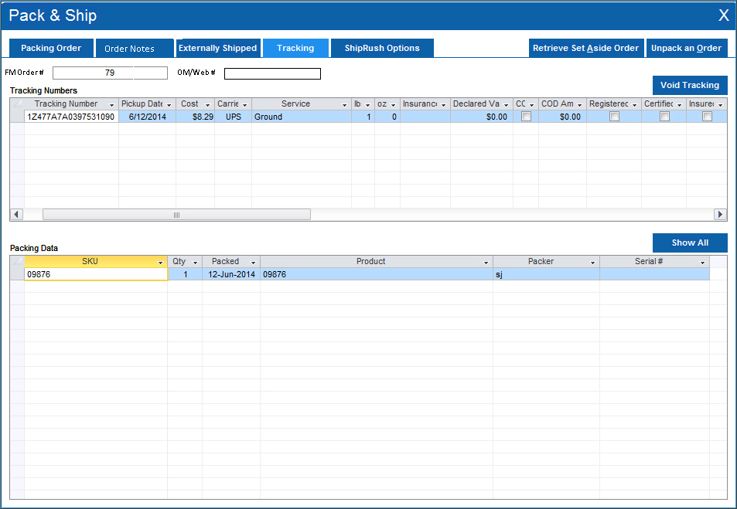The width and height of the screenshot is (737, 509).
Task: Click the OM/Web # input field
Action: [x=272, y=73]
